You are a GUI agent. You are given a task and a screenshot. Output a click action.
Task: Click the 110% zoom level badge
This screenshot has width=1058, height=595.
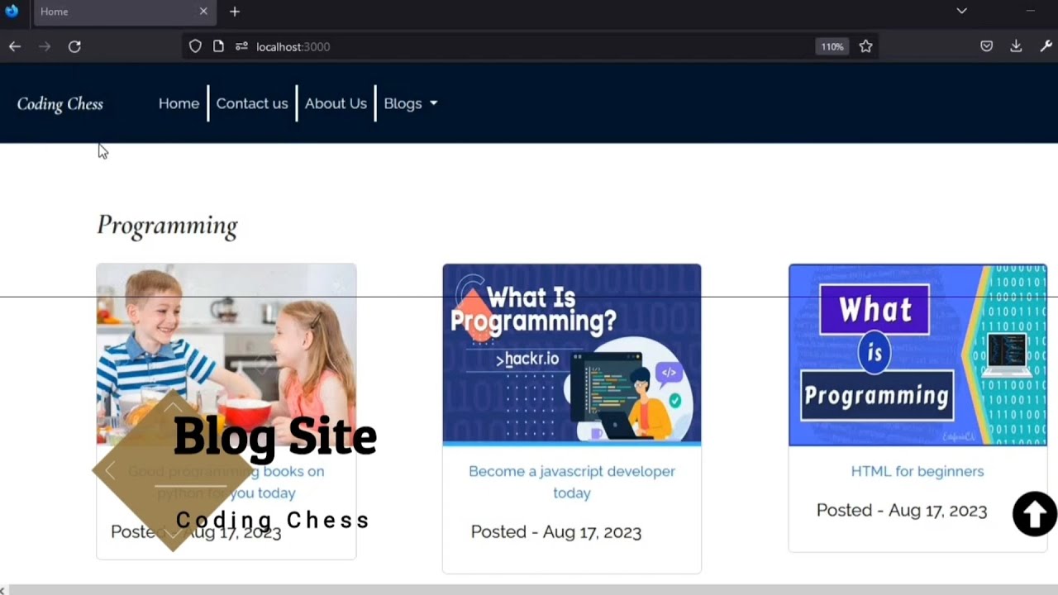pos(832,46)
